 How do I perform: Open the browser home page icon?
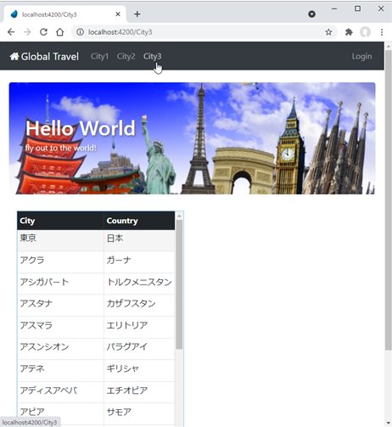pos(59,32)
